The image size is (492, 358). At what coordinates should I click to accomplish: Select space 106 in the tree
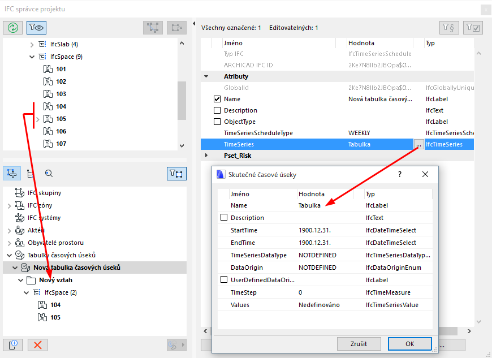pyautogui.click(x=61, y=131)
